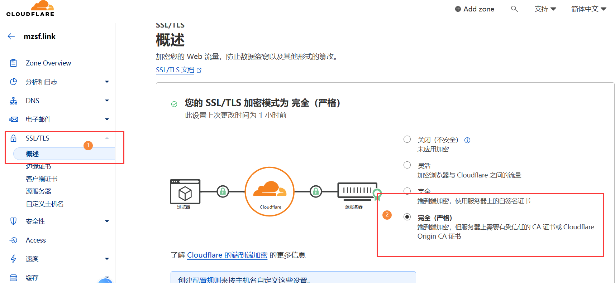Image resolution: width=615 pixels, height=283 pixels.
Task: Click the Access login arrow icon
Action: coord(14,240)
